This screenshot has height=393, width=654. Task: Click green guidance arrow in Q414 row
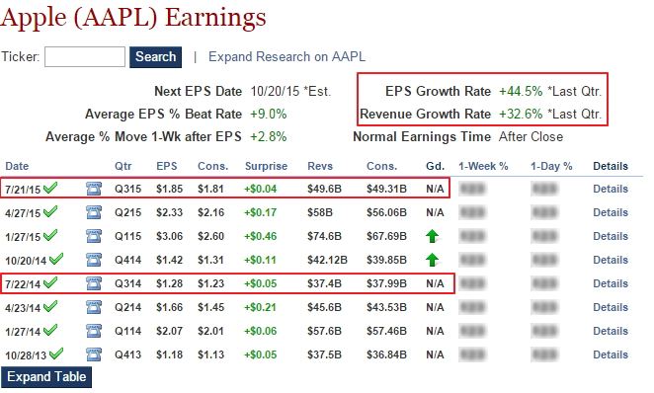pyautogui.click(x=432, y=260)
